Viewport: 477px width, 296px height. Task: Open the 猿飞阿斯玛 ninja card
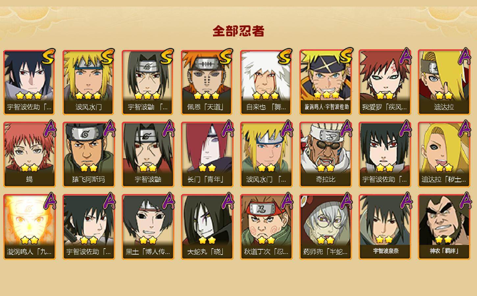pos(88,155)
